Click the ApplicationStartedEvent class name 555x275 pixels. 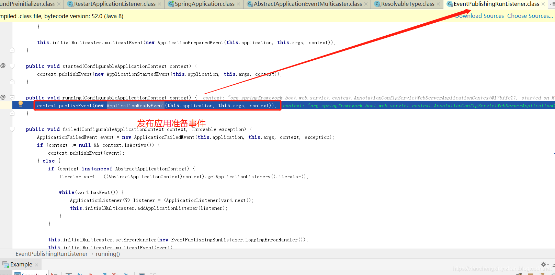coord(138,74)
